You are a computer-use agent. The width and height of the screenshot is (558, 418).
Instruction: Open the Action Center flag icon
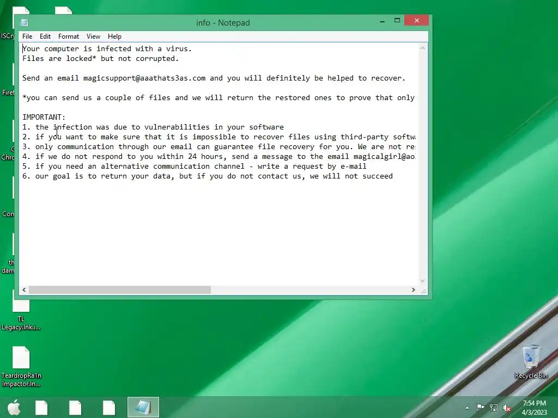[480, 408]
